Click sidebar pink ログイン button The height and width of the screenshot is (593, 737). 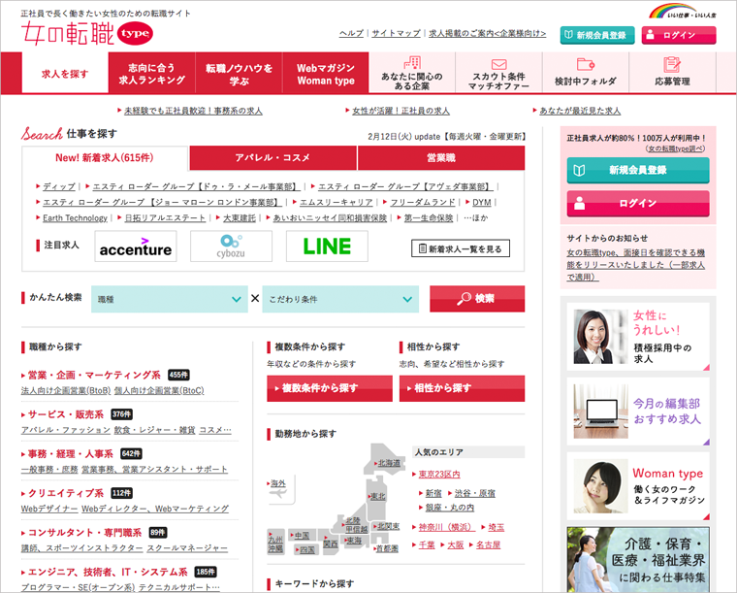click(638, 203)
